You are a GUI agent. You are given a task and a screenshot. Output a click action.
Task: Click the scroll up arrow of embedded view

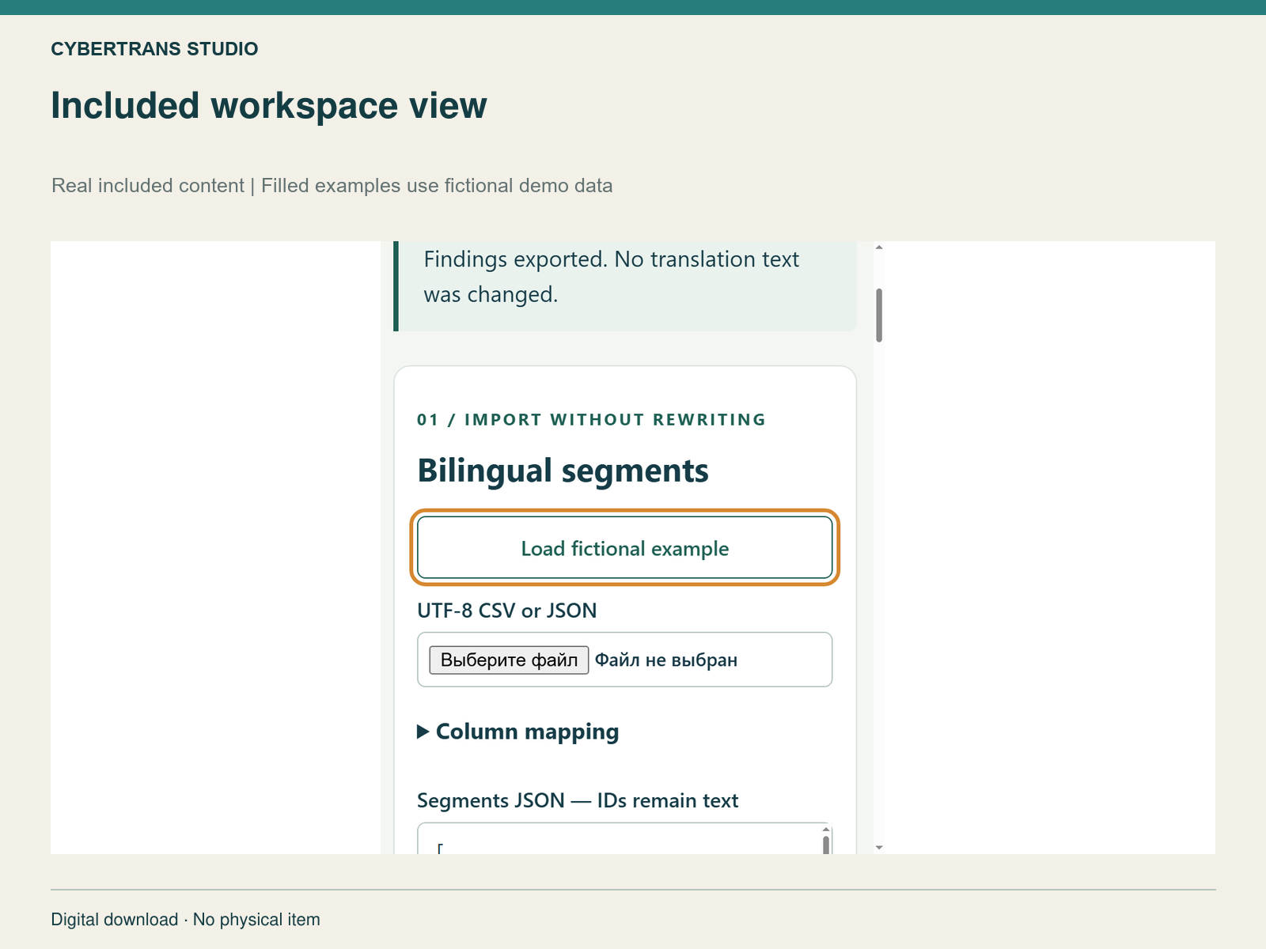click(879, 248)
